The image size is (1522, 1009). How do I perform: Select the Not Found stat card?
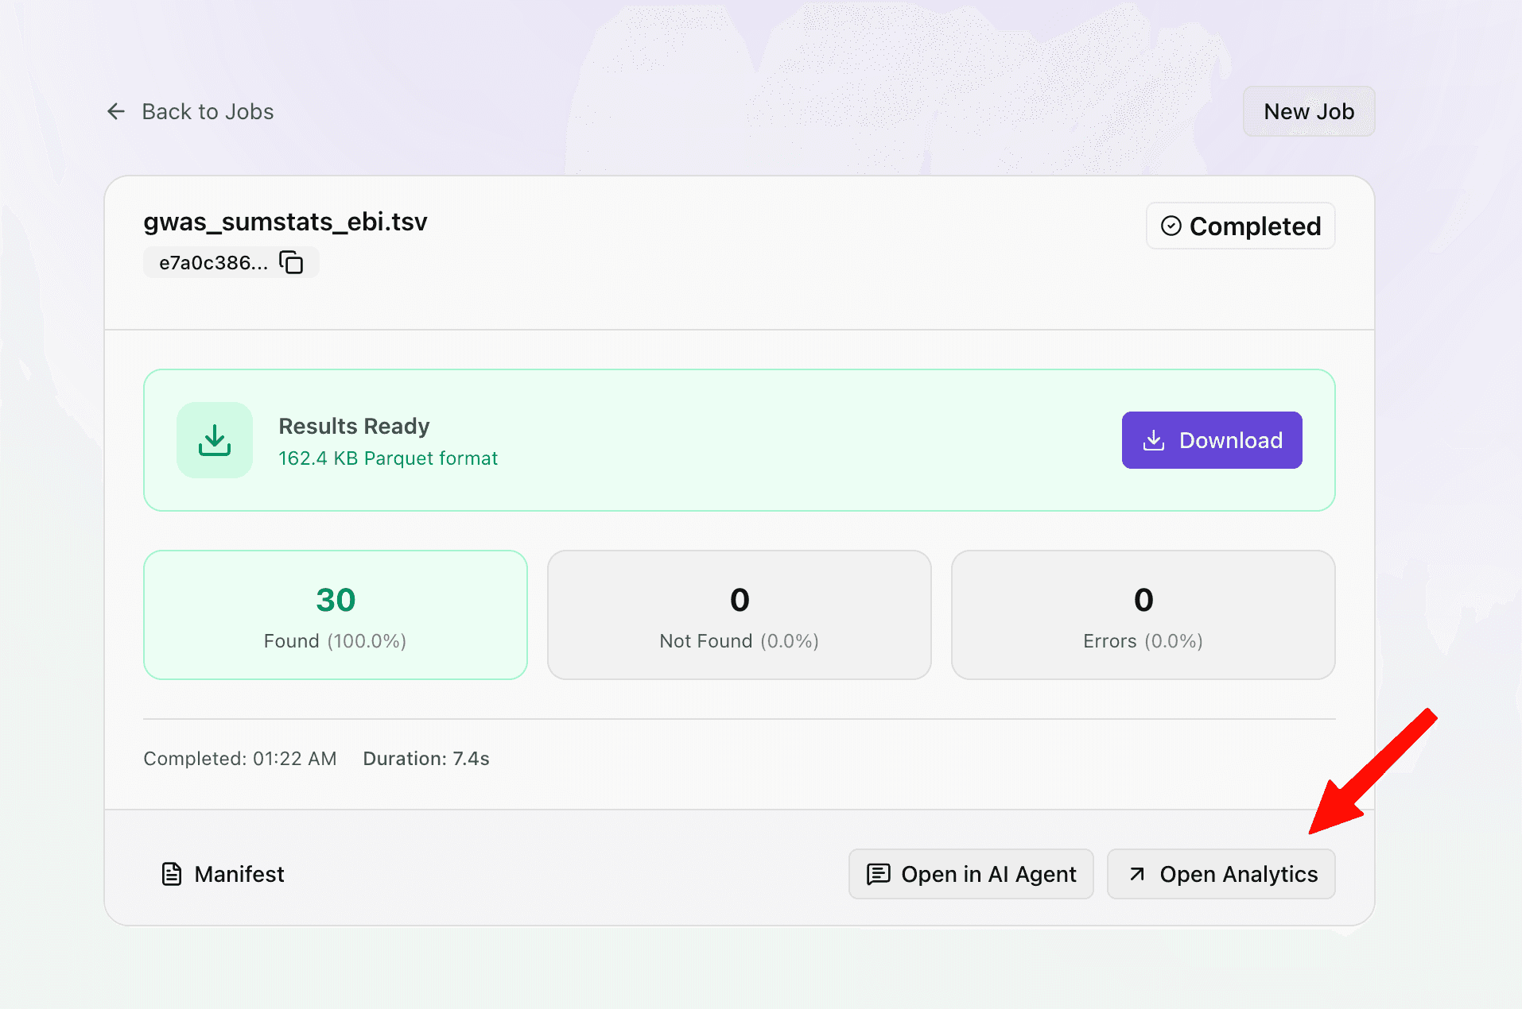click(740, 615)
